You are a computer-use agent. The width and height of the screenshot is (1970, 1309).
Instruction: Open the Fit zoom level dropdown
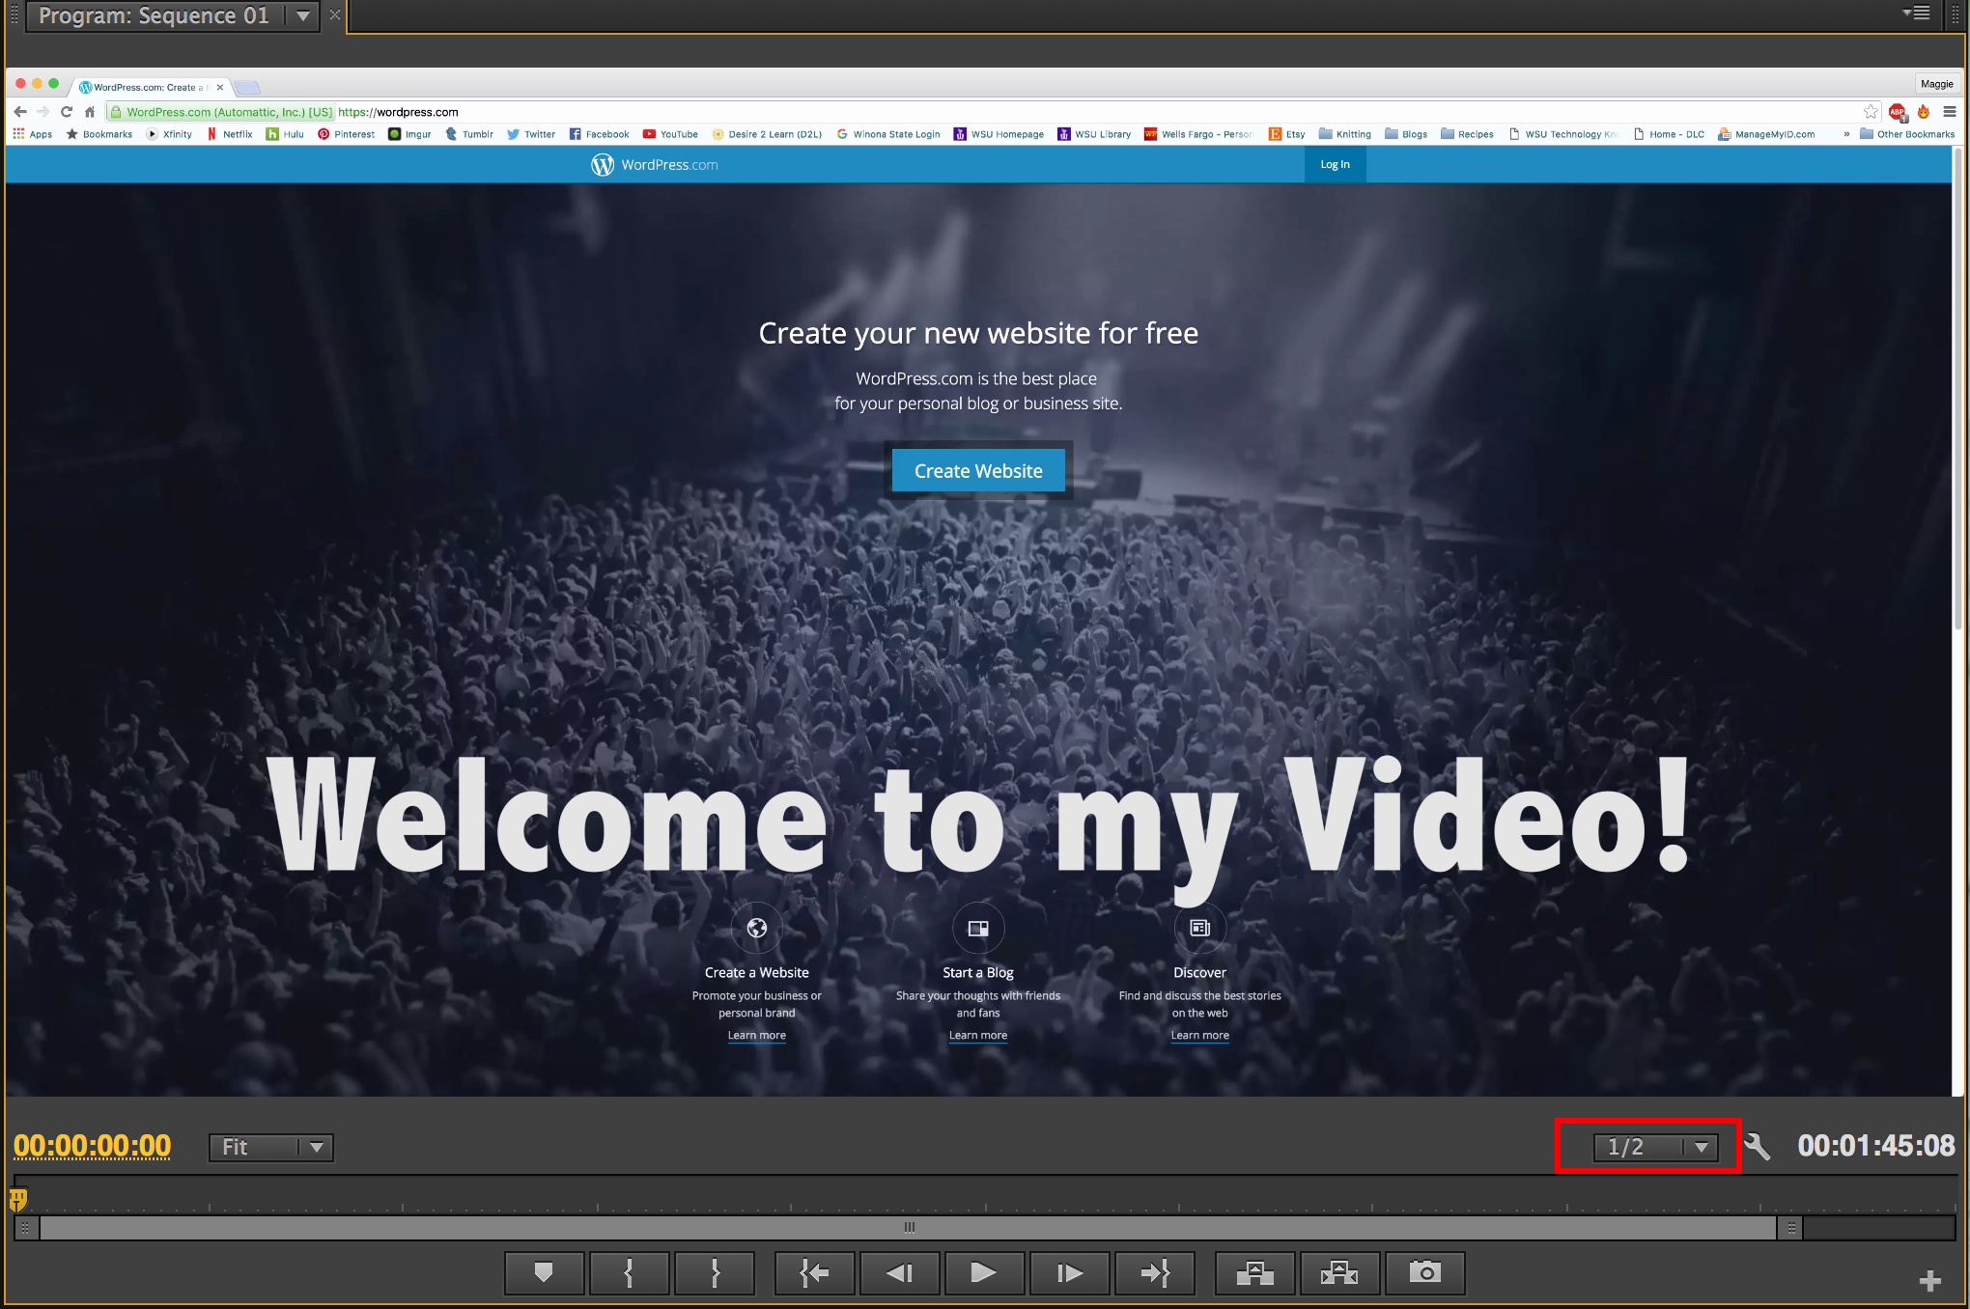click(x=271, y=1147)
